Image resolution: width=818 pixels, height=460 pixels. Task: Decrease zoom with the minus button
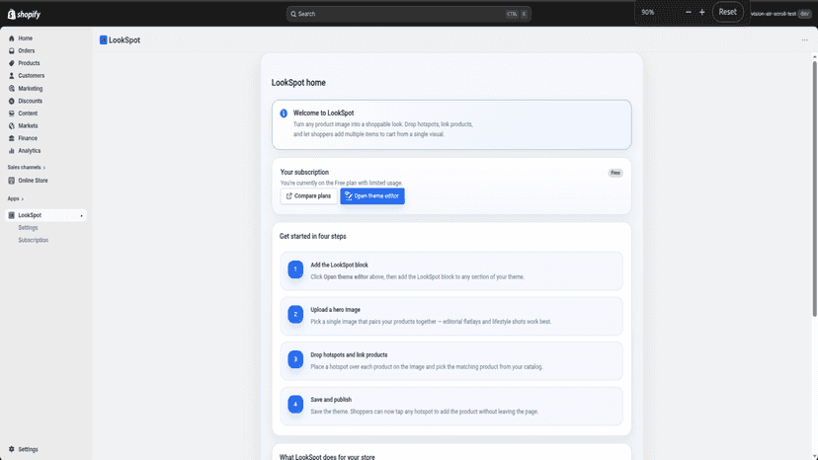click(x=689, y=12)
